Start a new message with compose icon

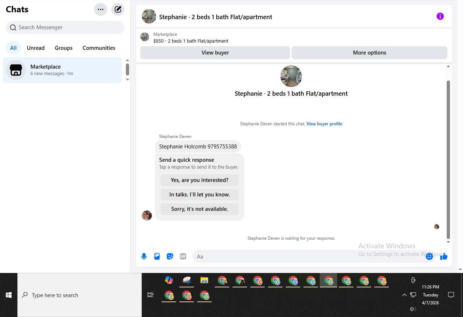point(118,9)
